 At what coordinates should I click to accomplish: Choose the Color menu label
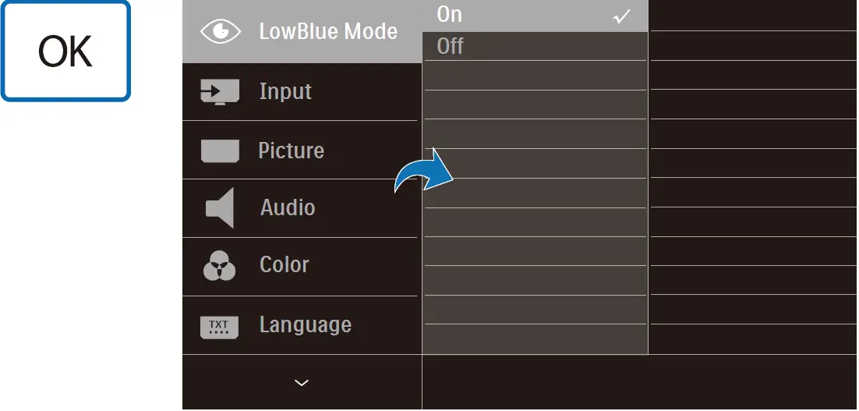(x=284, y=265)
